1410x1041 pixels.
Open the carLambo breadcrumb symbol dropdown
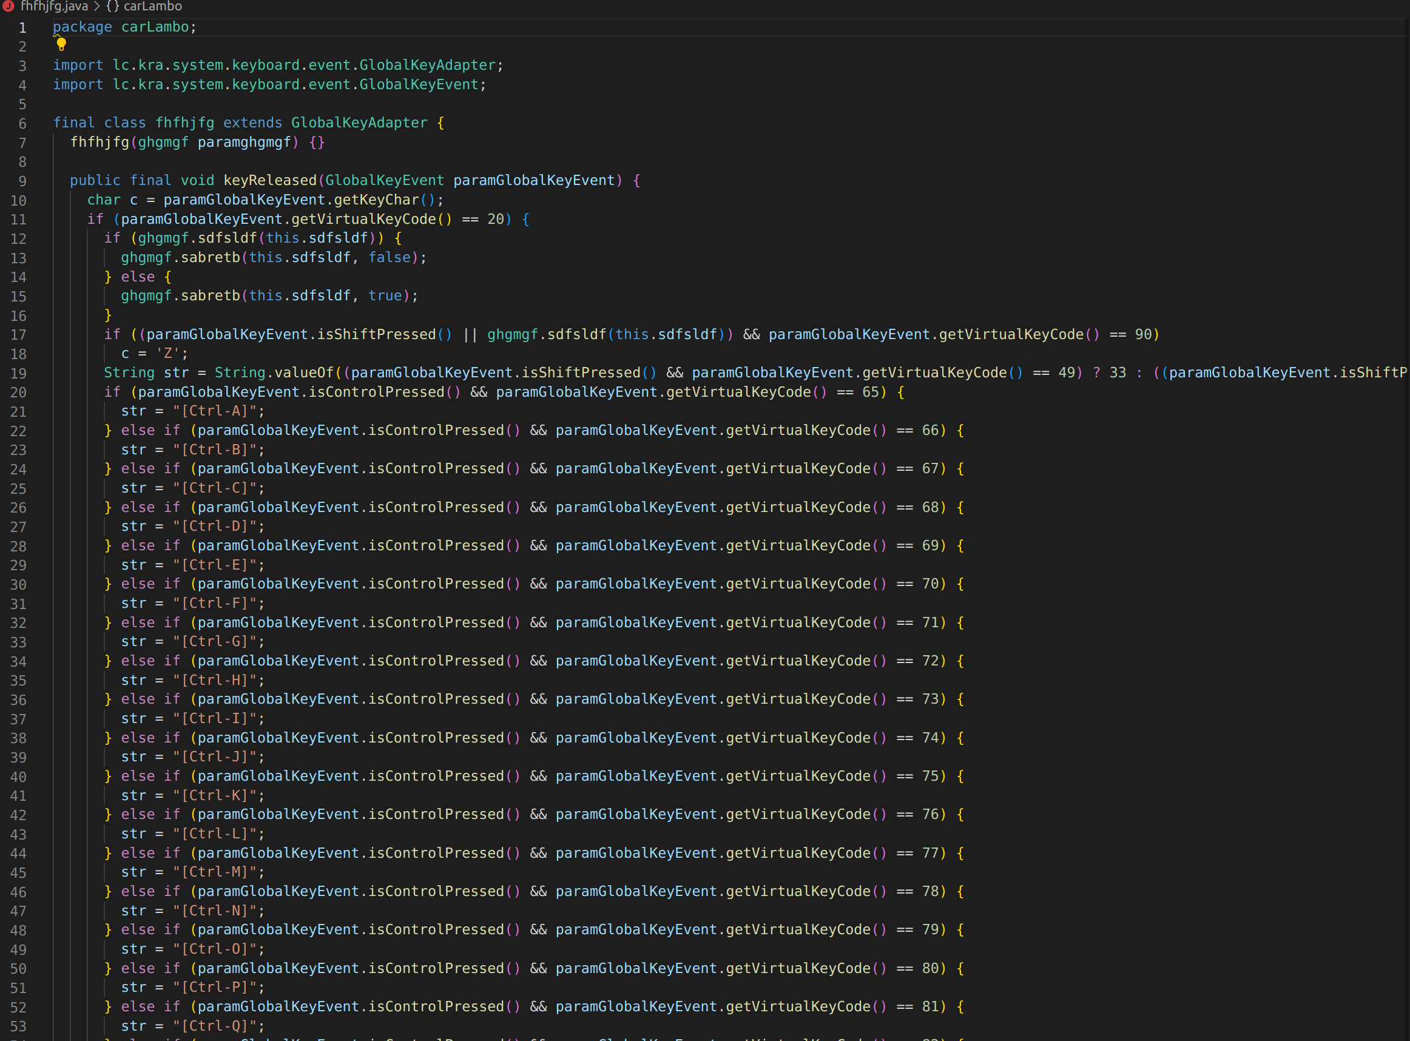pyautogui.click(x=152, y=6)
